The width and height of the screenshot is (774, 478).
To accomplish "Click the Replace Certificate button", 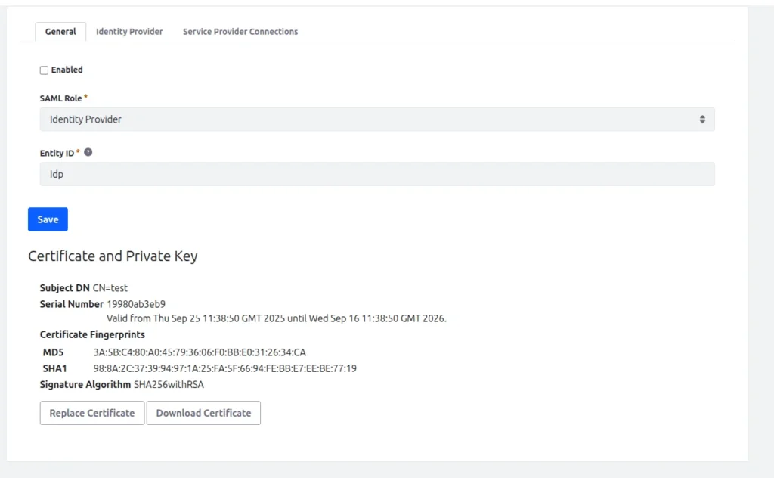I will pyautogui.click(x=92, y=413).
